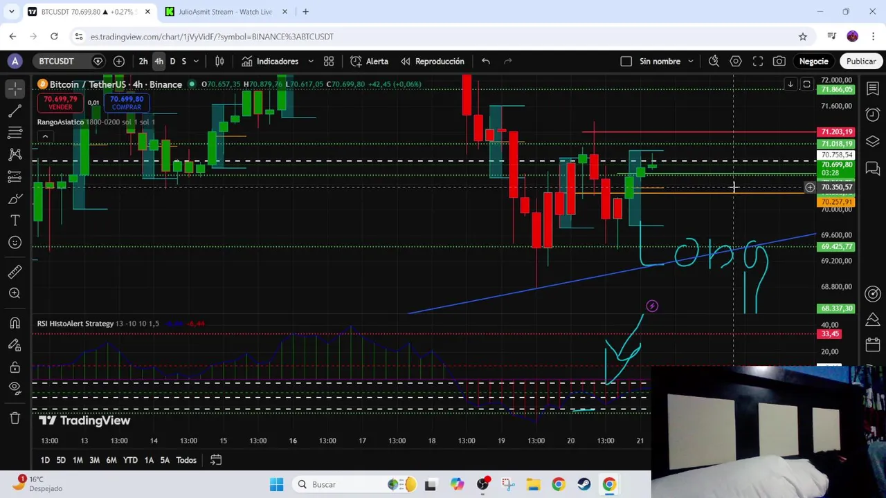Select the ruler measure tool
Image resolution: width=886 pixels, height=498 pixels.
15,271
